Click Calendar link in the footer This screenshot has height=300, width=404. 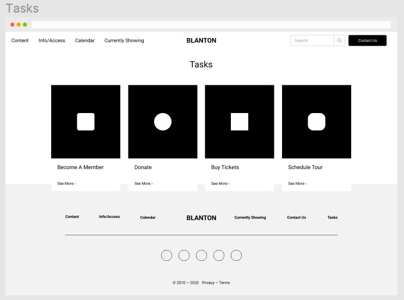point(148,217)
